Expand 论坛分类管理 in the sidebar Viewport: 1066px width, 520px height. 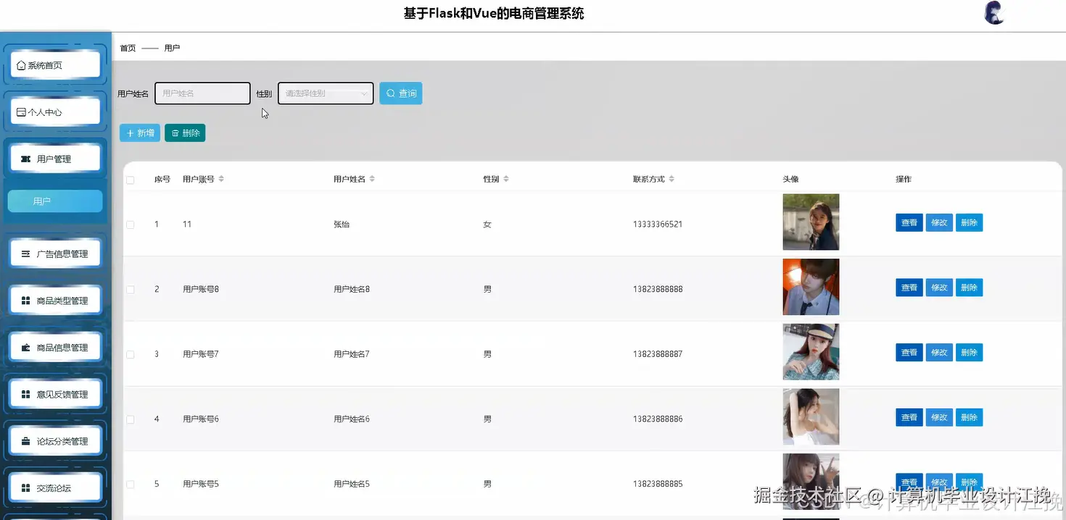[55, 441]
